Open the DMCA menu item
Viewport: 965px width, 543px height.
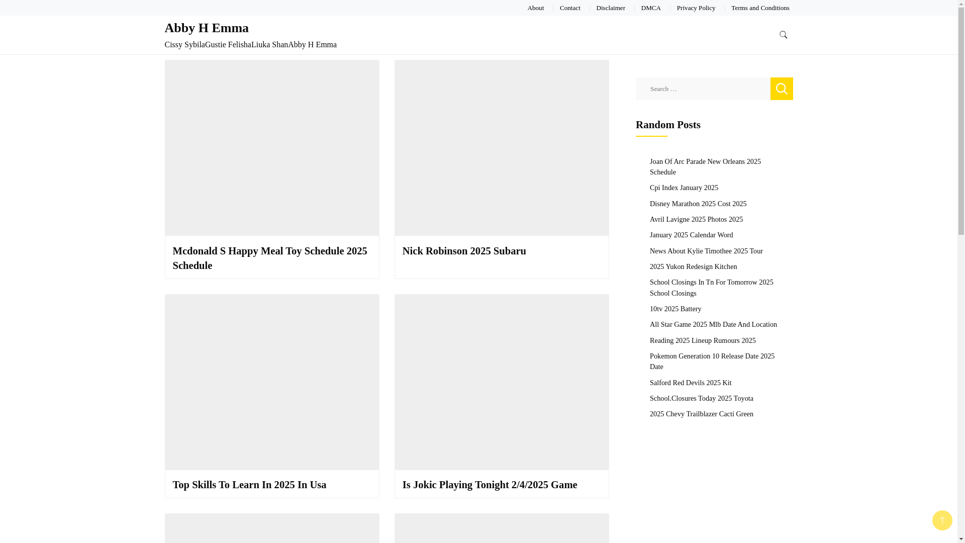click(651, 8)
